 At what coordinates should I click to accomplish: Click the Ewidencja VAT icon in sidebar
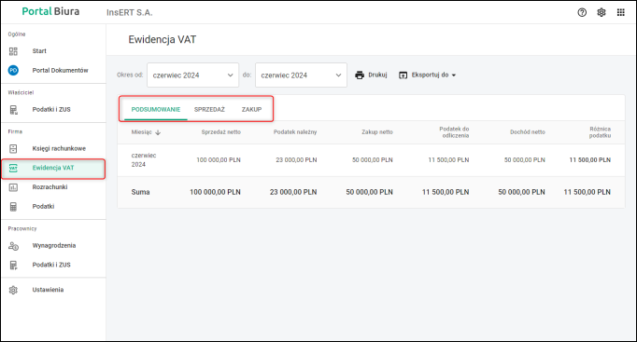point(13,168)
